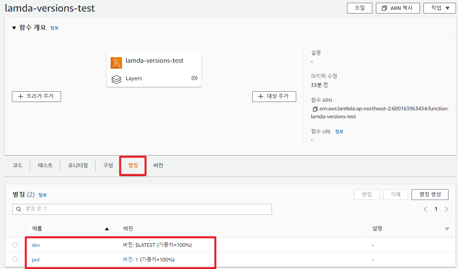Open the 작업 dropdown menu

tap(440, 8)
